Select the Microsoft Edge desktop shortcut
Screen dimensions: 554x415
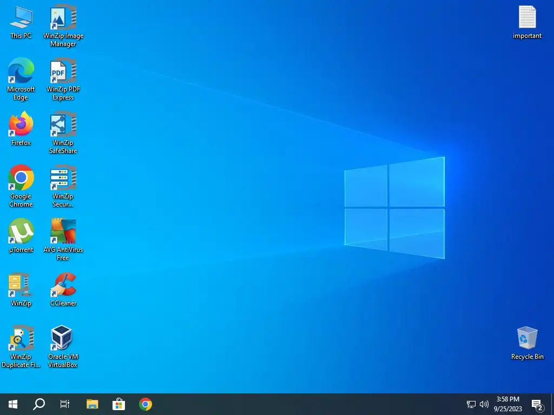tap(21, 79)
